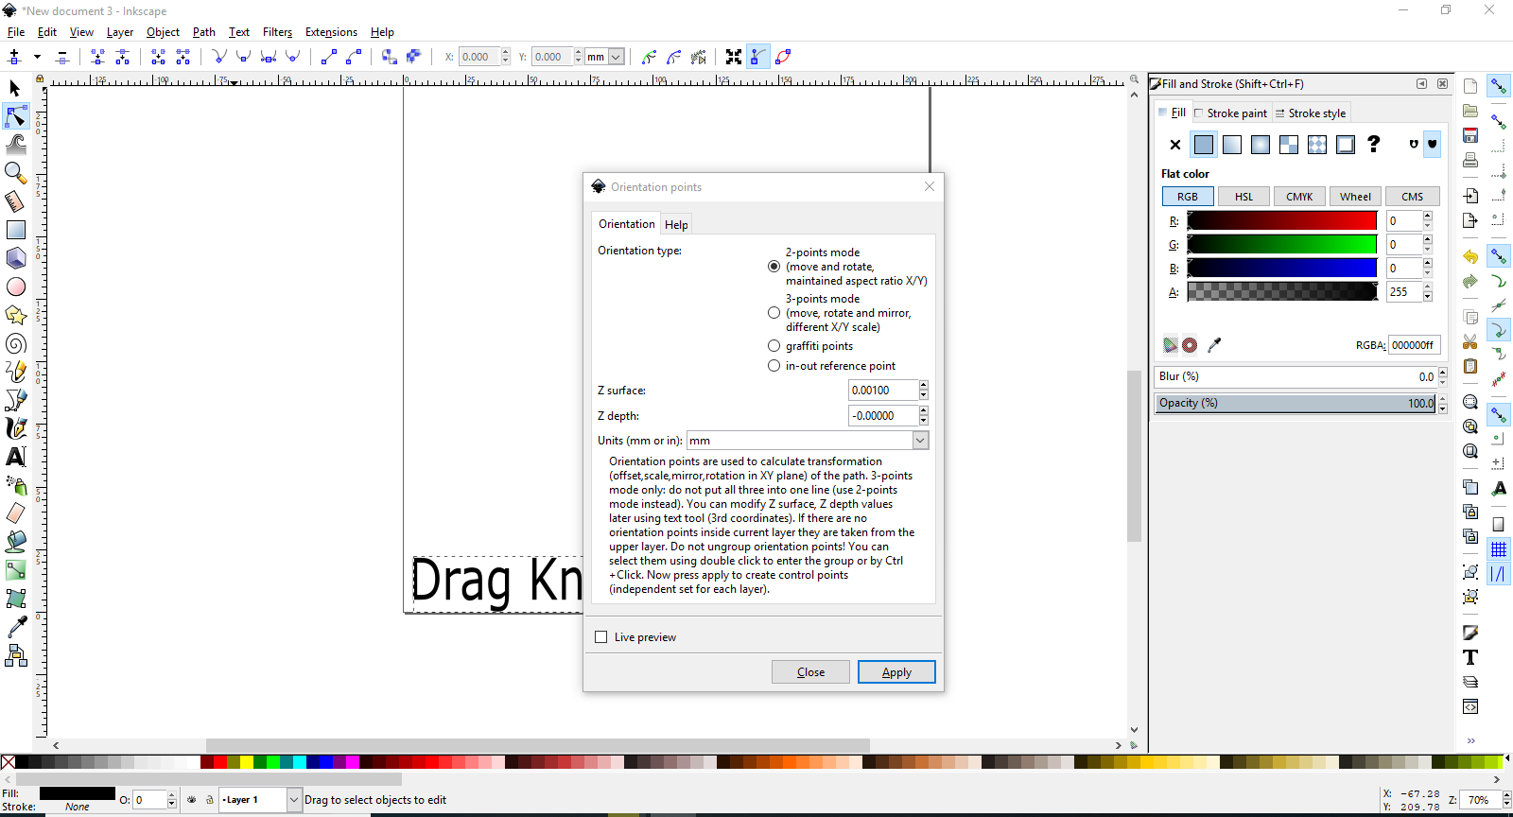Select the 3-points mode radio button
Image resolution: width=1513 pixels, height=817 pixels.
click(x=774, y=313)
